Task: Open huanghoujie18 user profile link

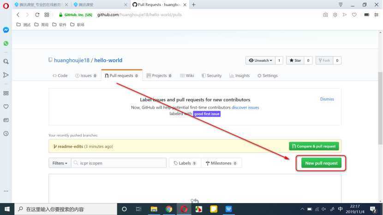Action: tap(72, 60)
